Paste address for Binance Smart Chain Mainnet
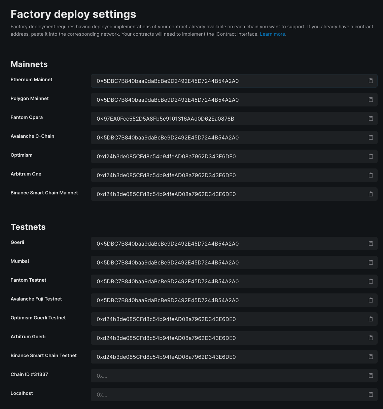The height and width of the screenshot is (409, 383). [x=371, y=194]
